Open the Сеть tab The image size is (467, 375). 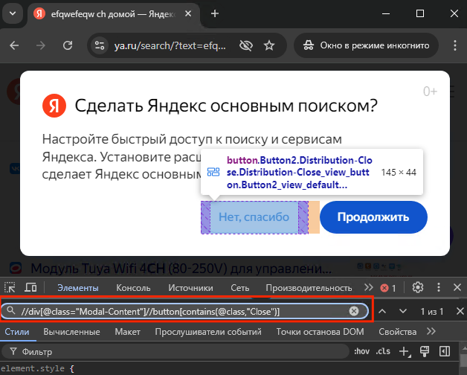point(239,288)
